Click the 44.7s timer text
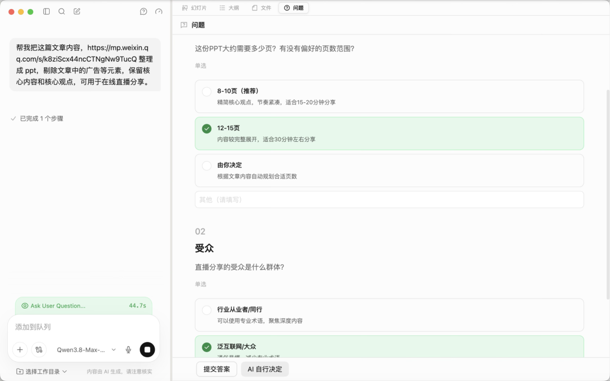The width and height of the screenshot is (610, 381). 138,306
